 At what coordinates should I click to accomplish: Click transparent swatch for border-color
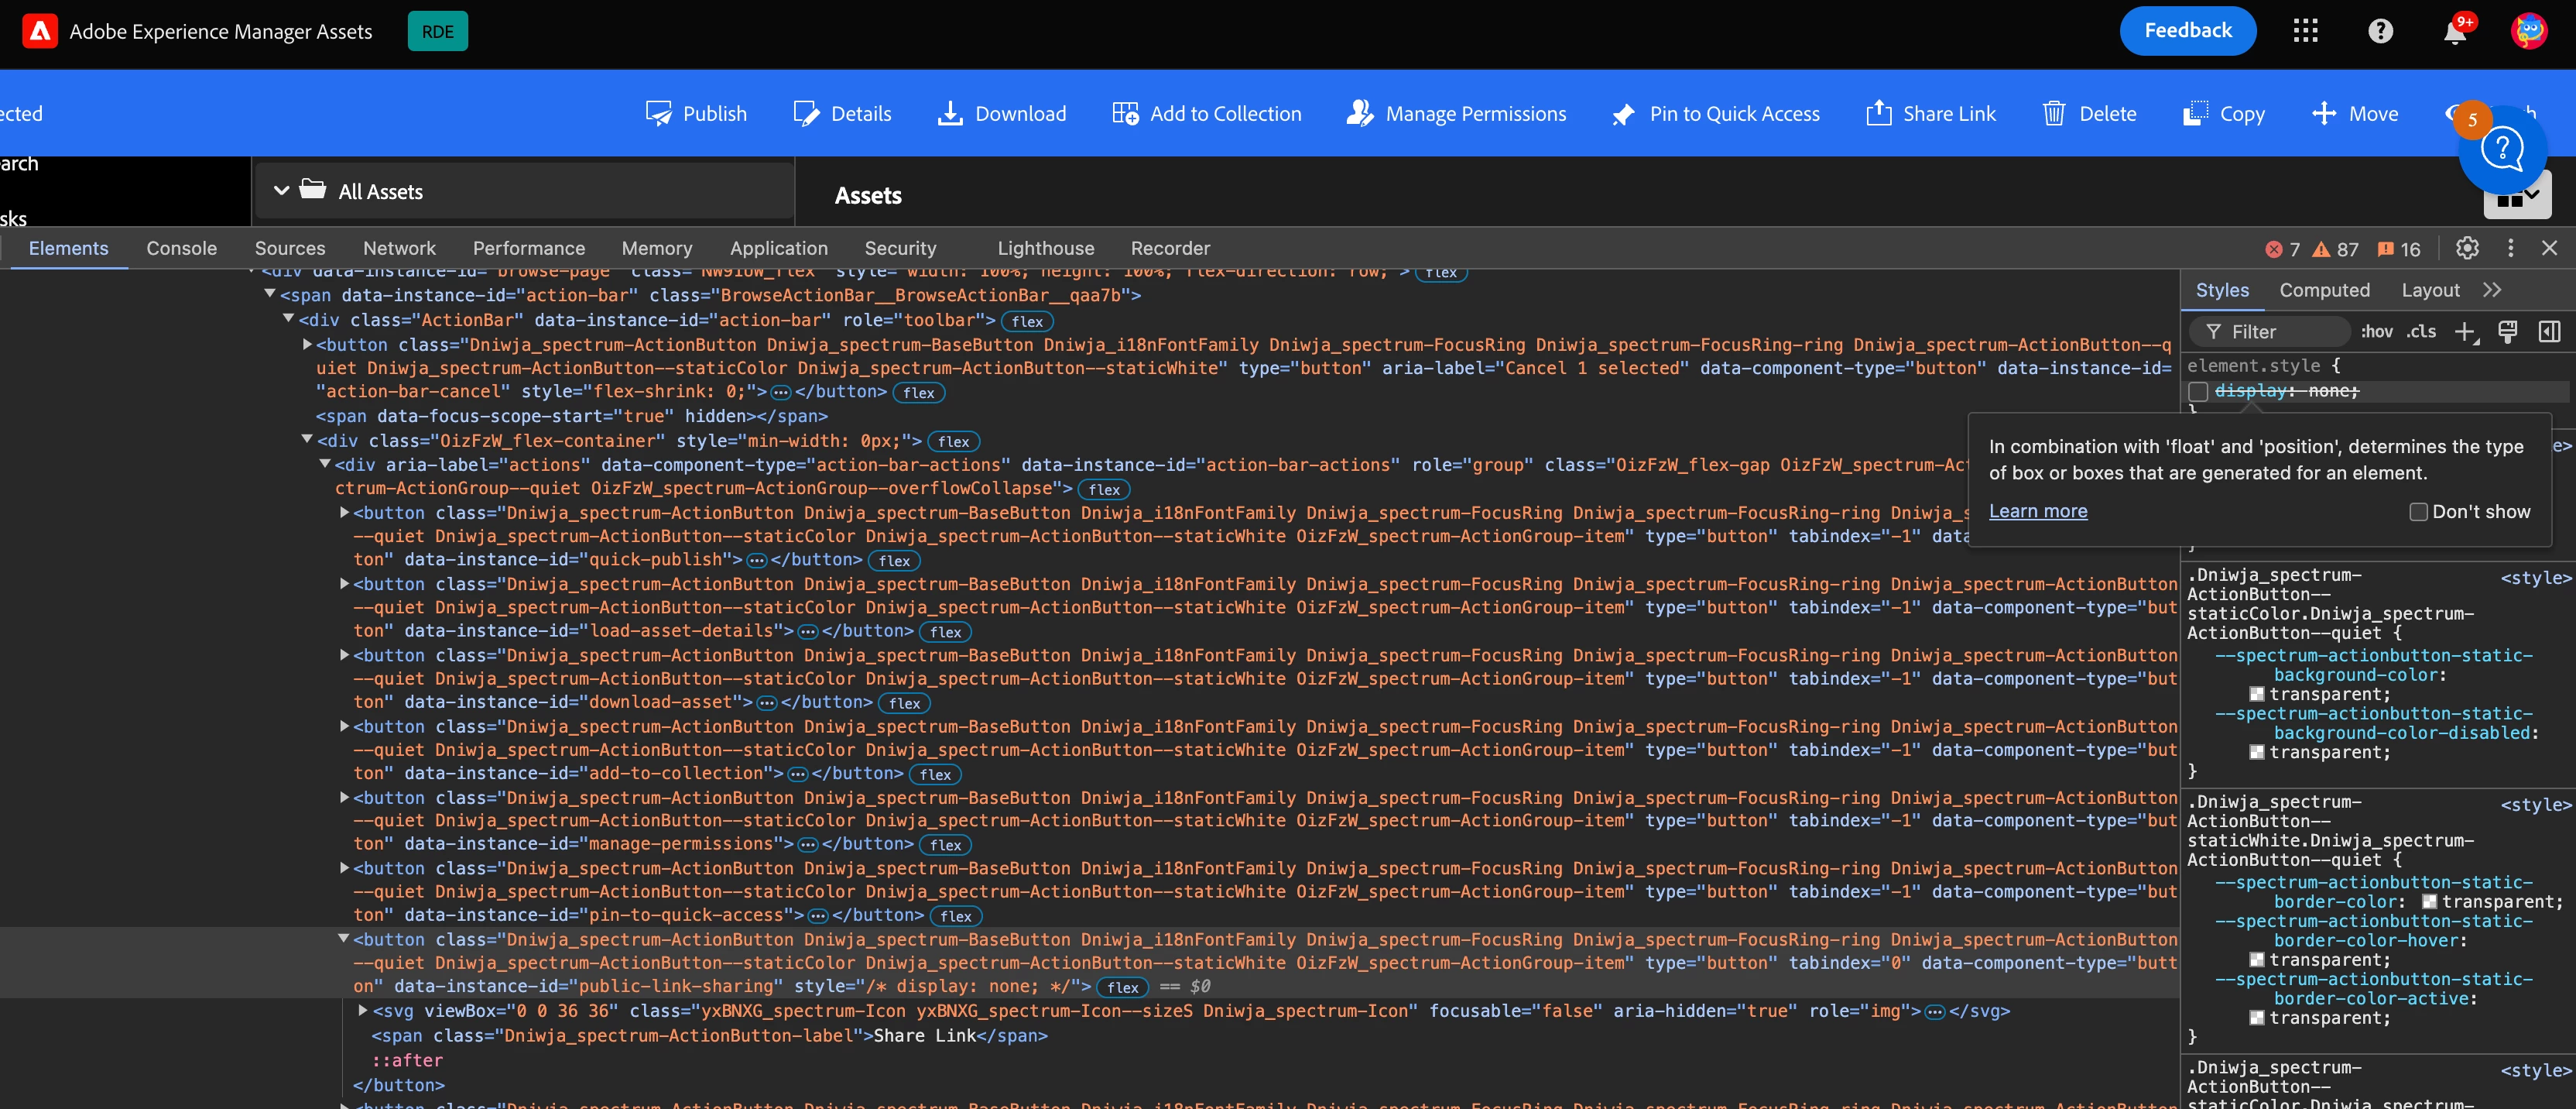click(x=2428, y=901)
